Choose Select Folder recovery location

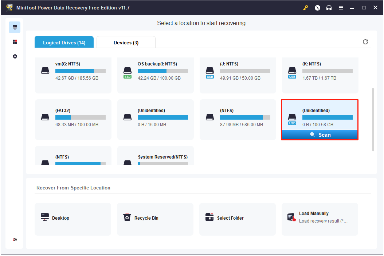point(238,219)
